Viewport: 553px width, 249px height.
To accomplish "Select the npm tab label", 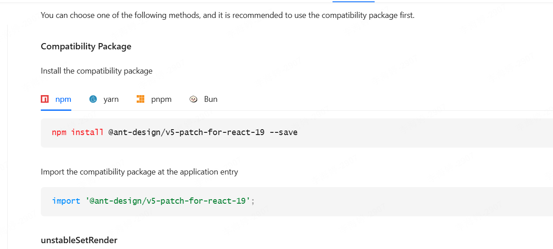I will point(63,99).
